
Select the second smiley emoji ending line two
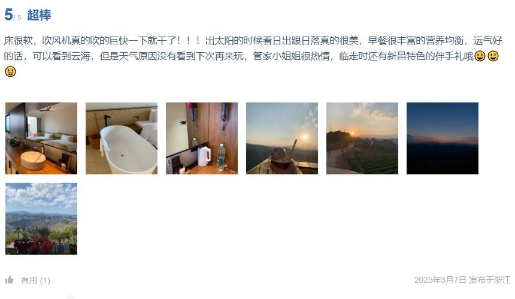493,56
